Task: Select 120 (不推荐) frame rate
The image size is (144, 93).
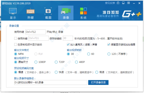Action: click(109, 54)
